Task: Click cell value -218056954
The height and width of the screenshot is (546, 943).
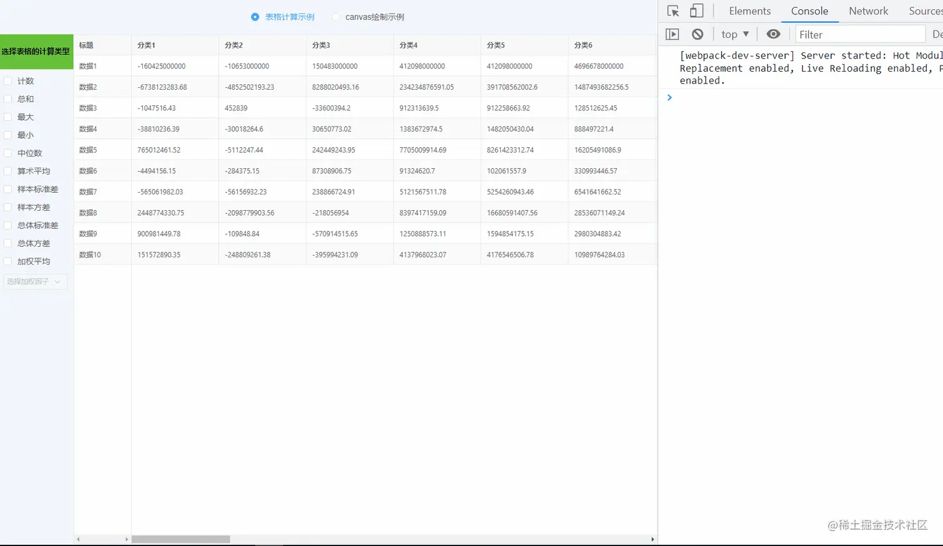Action: pyautogui.click(x=331, y=213)
